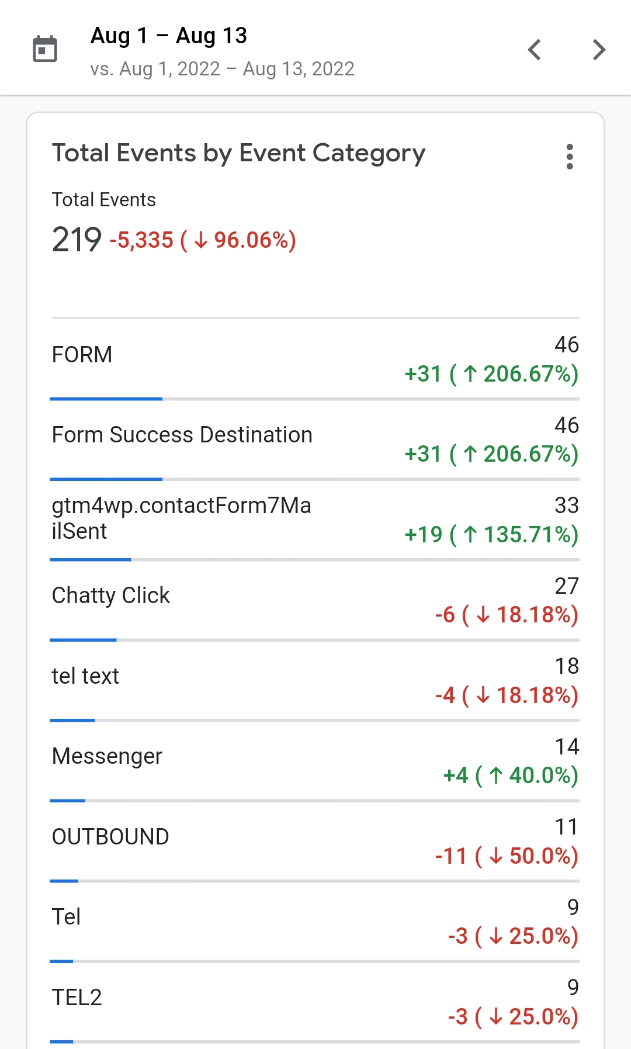This screenshot has width=631, height=1049.
Task: Tap the Total Events by Event Category title
Action: pyautogui.click(x=238, y=153)
